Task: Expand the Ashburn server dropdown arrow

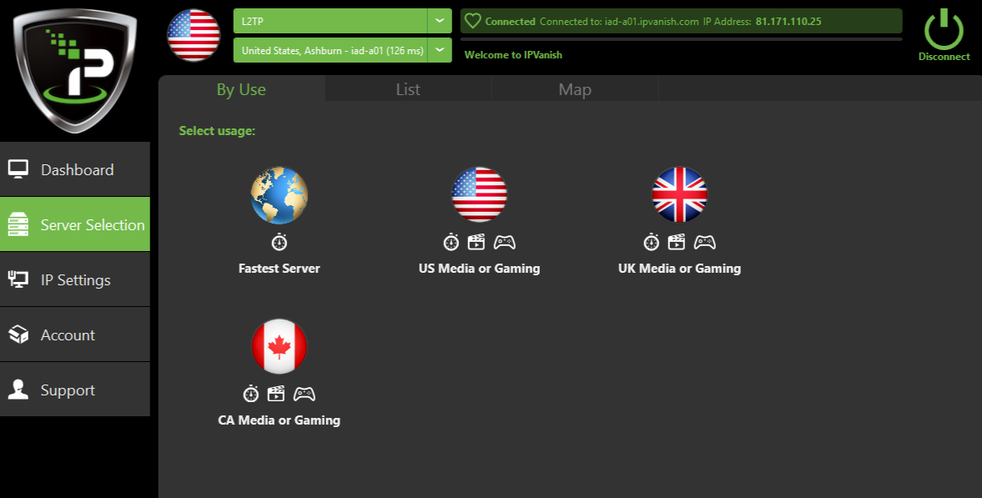Action: (x=440, y=50)
